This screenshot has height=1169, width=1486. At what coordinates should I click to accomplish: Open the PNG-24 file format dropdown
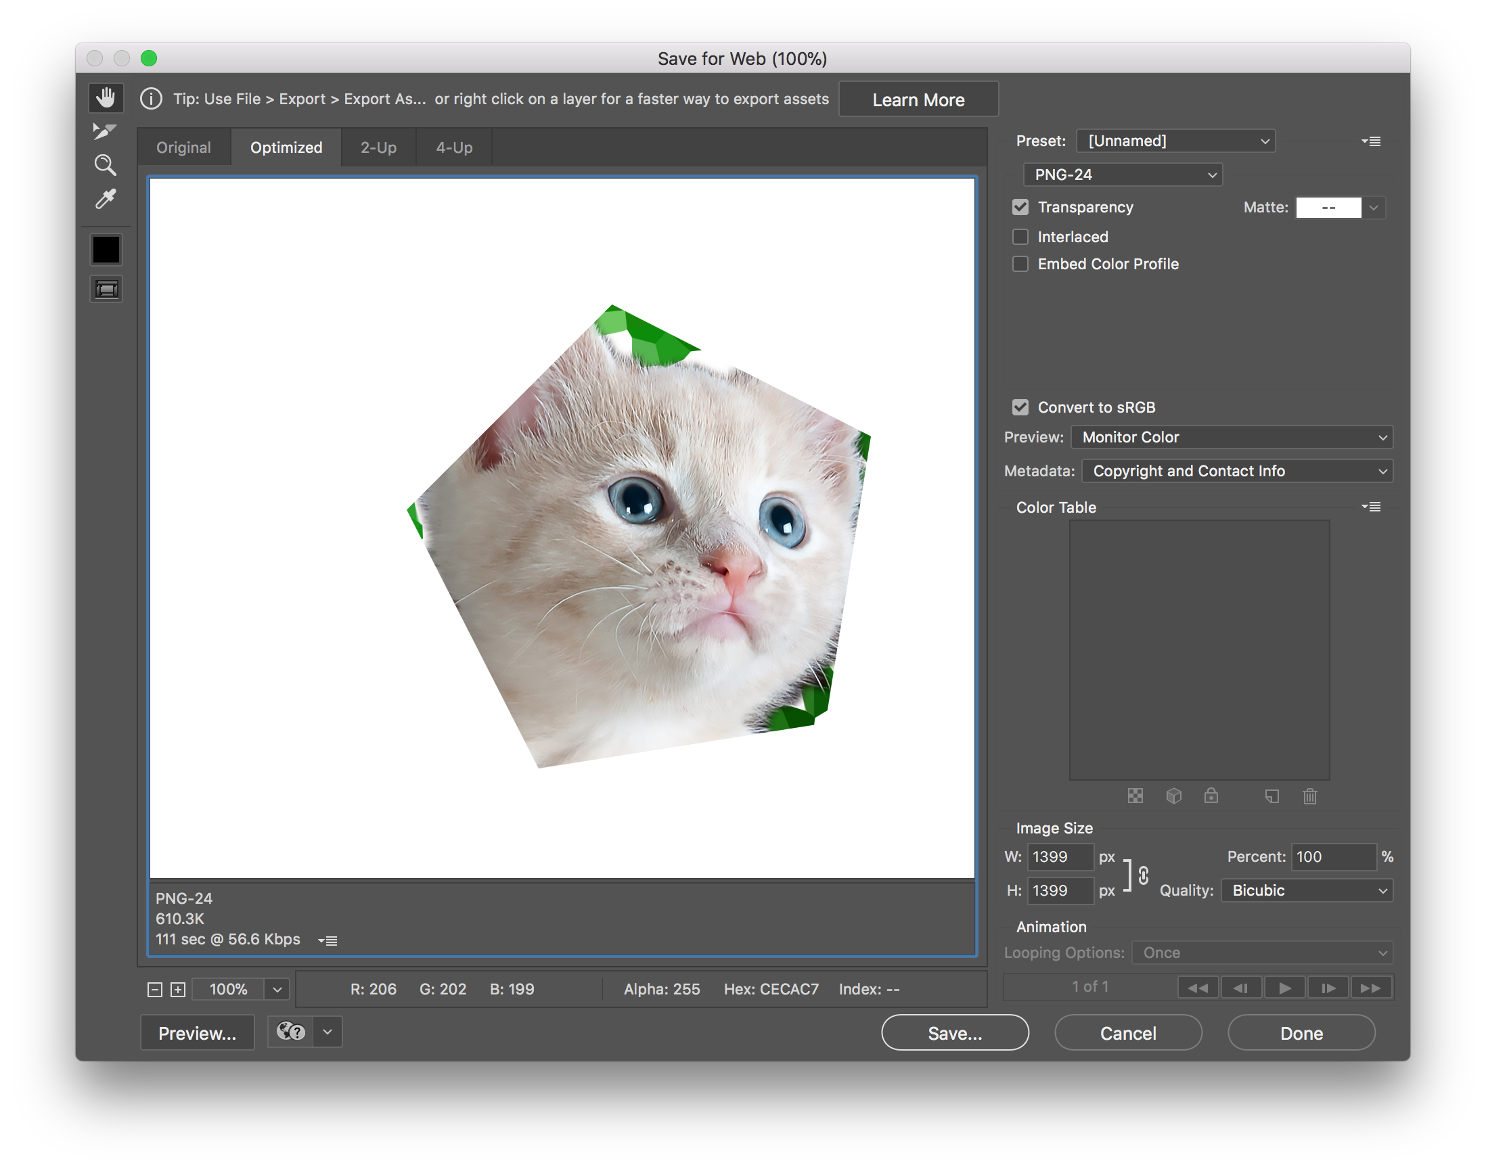(x=1123, y=175)
